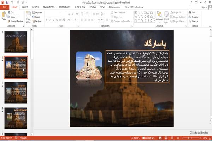This screenshot has height=141, width=212.
Task: Open Reading View from the status bar
Action: coord(172,138)
